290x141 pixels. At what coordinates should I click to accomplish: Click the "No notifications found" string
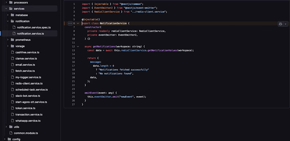pyautogui.click(x=115, y=74)
